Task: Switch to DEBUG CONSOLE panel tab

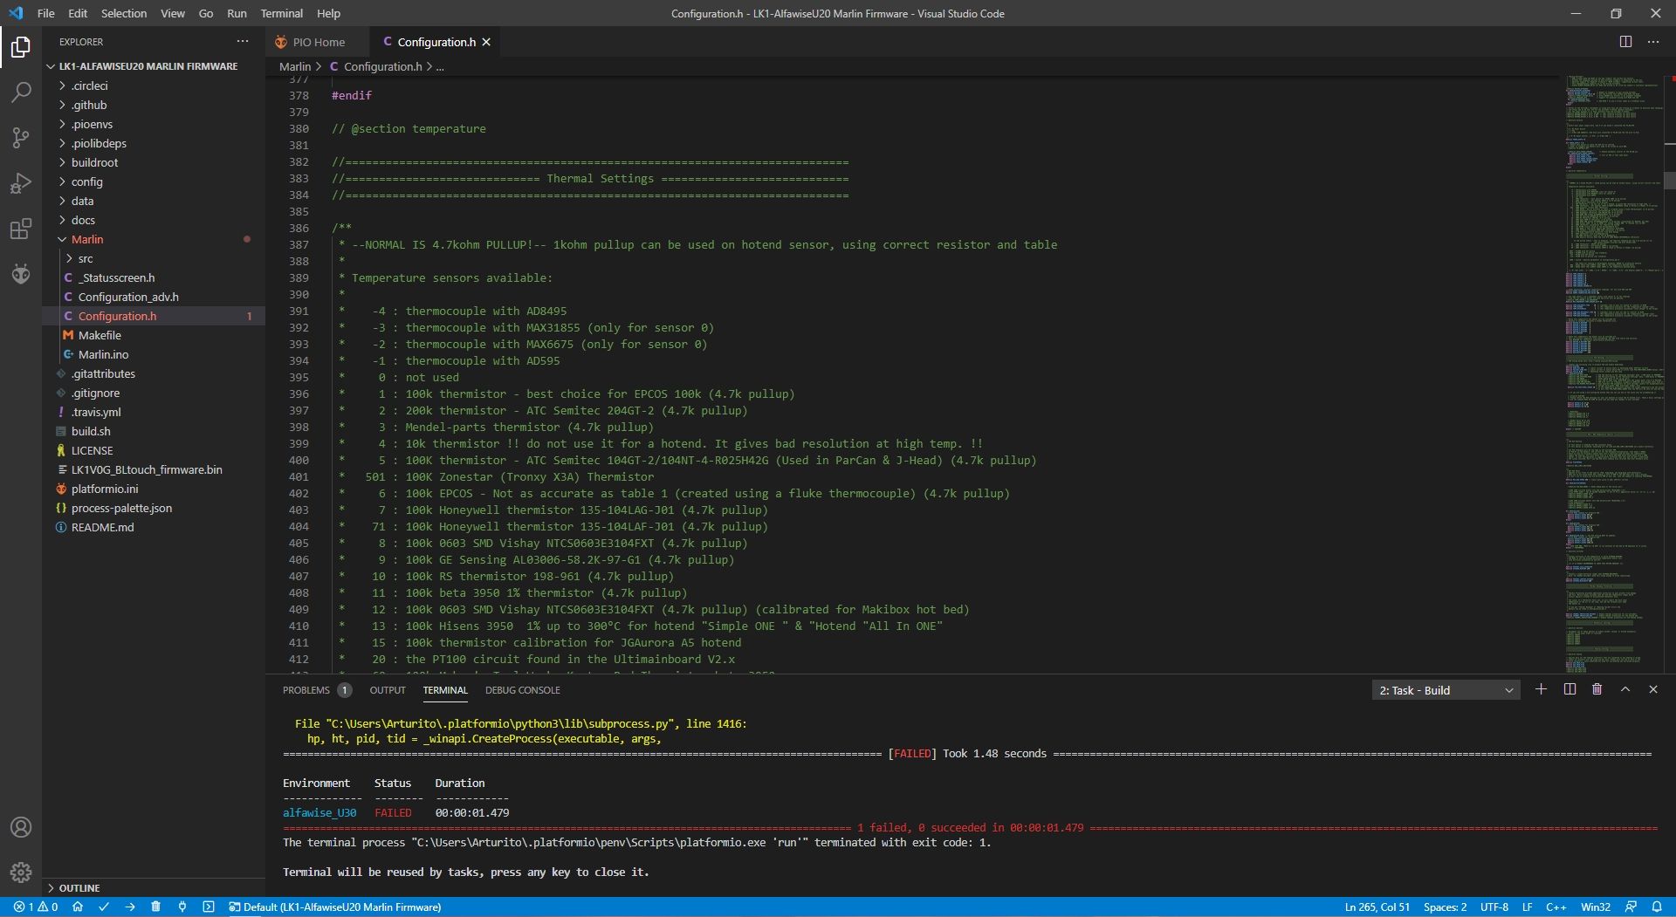Action: pos(522,690)
